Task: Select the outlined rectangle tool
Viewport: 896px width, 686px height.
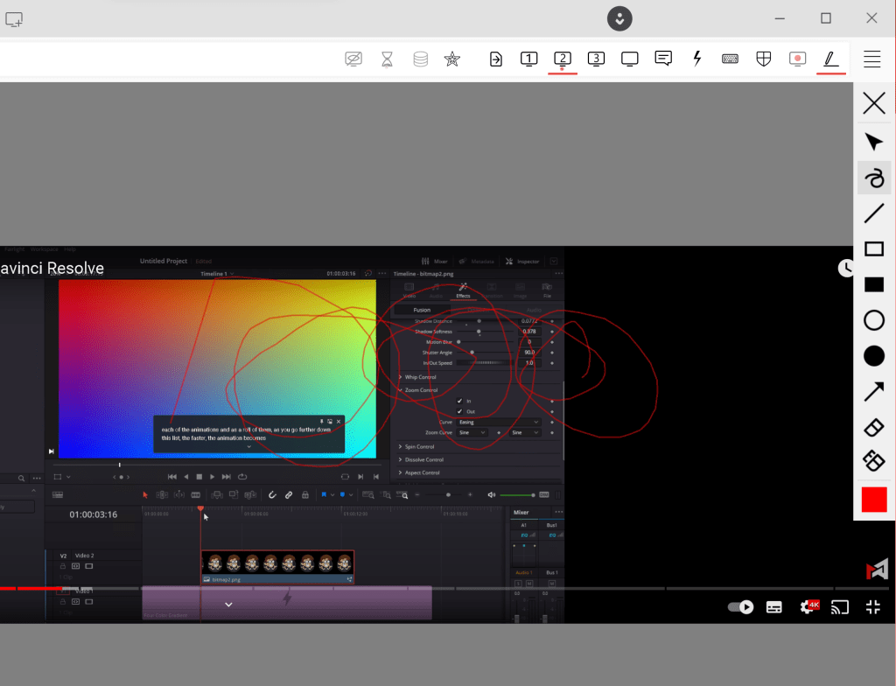Action: pyautogui.click(x=874, y=249)
